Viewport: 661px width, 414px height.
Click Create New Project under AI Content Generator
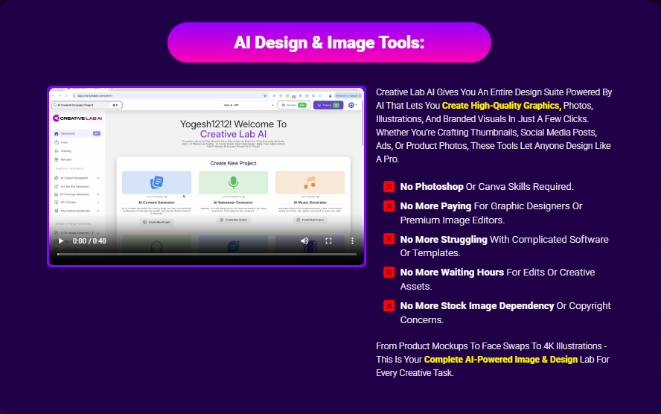click(x=156, y=222)
